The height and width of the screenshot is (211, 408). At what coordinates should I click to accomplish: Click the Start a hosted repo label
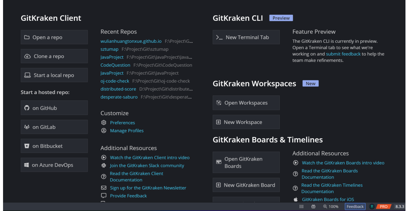pyautogui.click(x=45, y=92)
